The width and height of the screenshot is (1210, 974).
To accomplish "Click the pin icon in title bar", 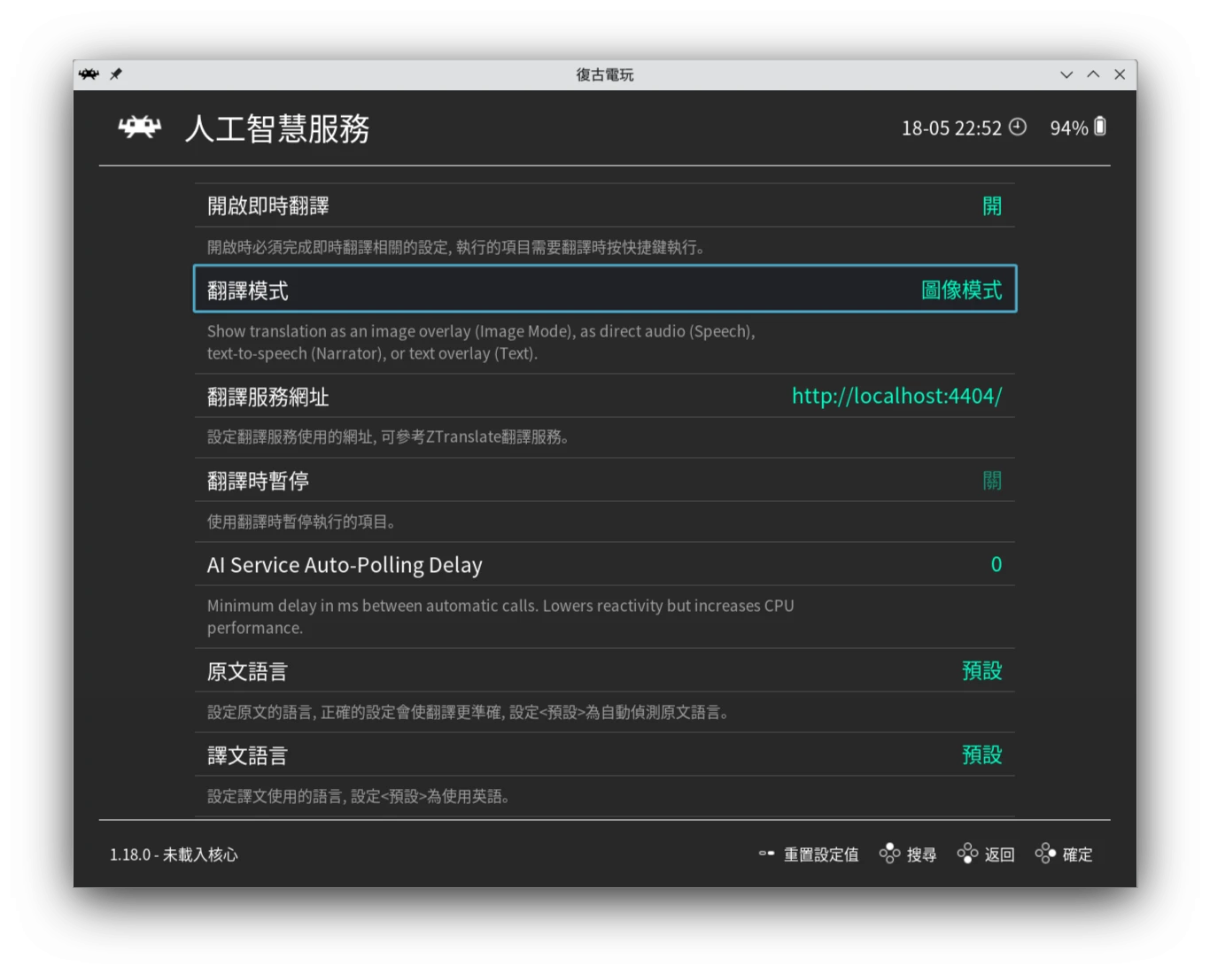I will pos(116,74).
